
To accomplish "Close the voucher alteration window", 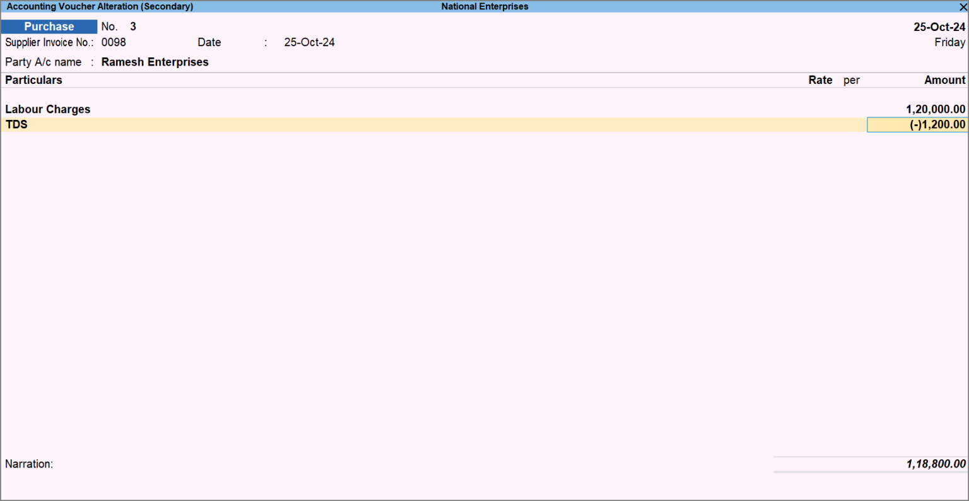I will pos(961,6).
